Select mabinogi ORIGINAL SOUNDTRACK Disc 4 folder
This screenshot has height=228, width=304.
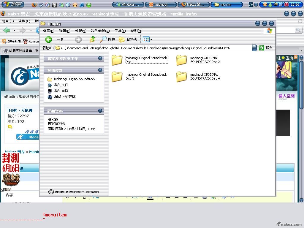(198, 76)
